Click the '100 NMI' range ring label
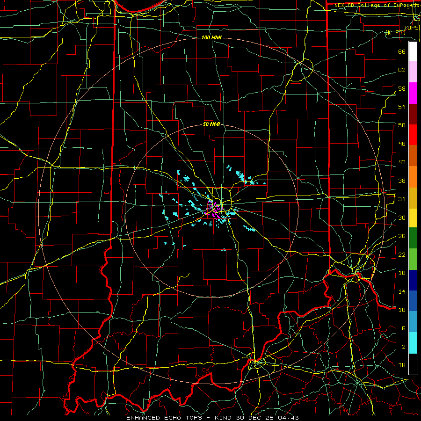The height and width of the screenshot is (421, 421). pos(211,37)
